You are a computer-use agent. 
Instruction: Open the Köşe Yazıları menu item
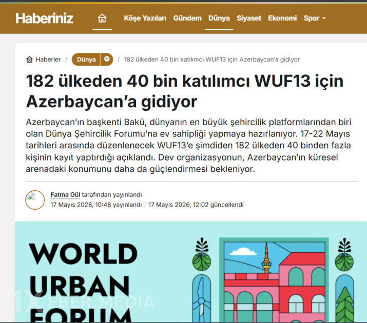pyautogui.click(x=145, y=18)
